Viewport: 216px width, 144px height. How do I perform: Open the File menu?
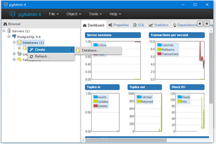[54, 14]
